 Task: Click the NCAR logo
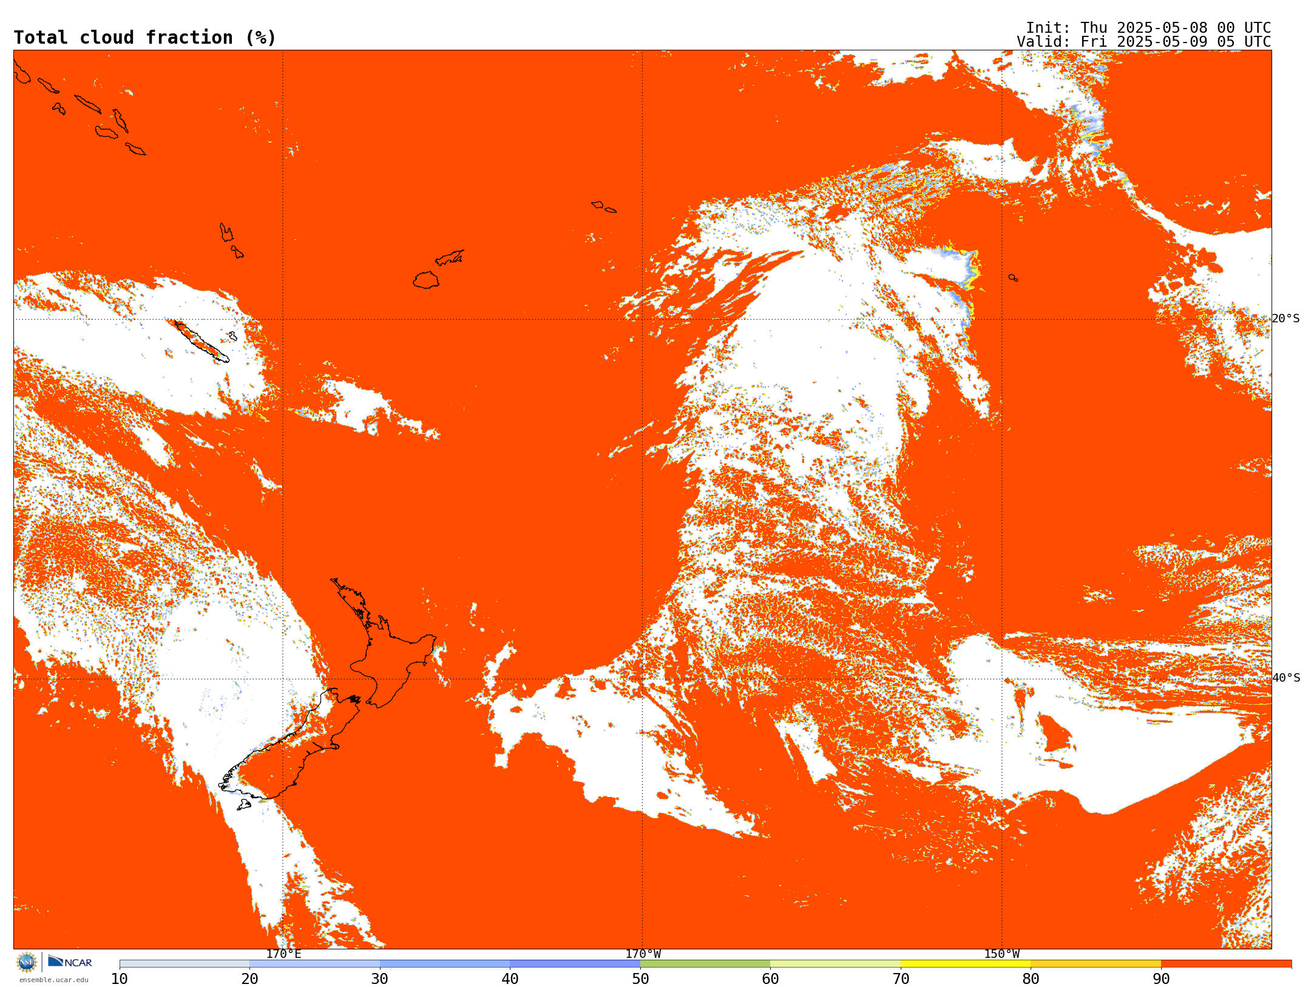pyautogui.click(x=70, y=962)
